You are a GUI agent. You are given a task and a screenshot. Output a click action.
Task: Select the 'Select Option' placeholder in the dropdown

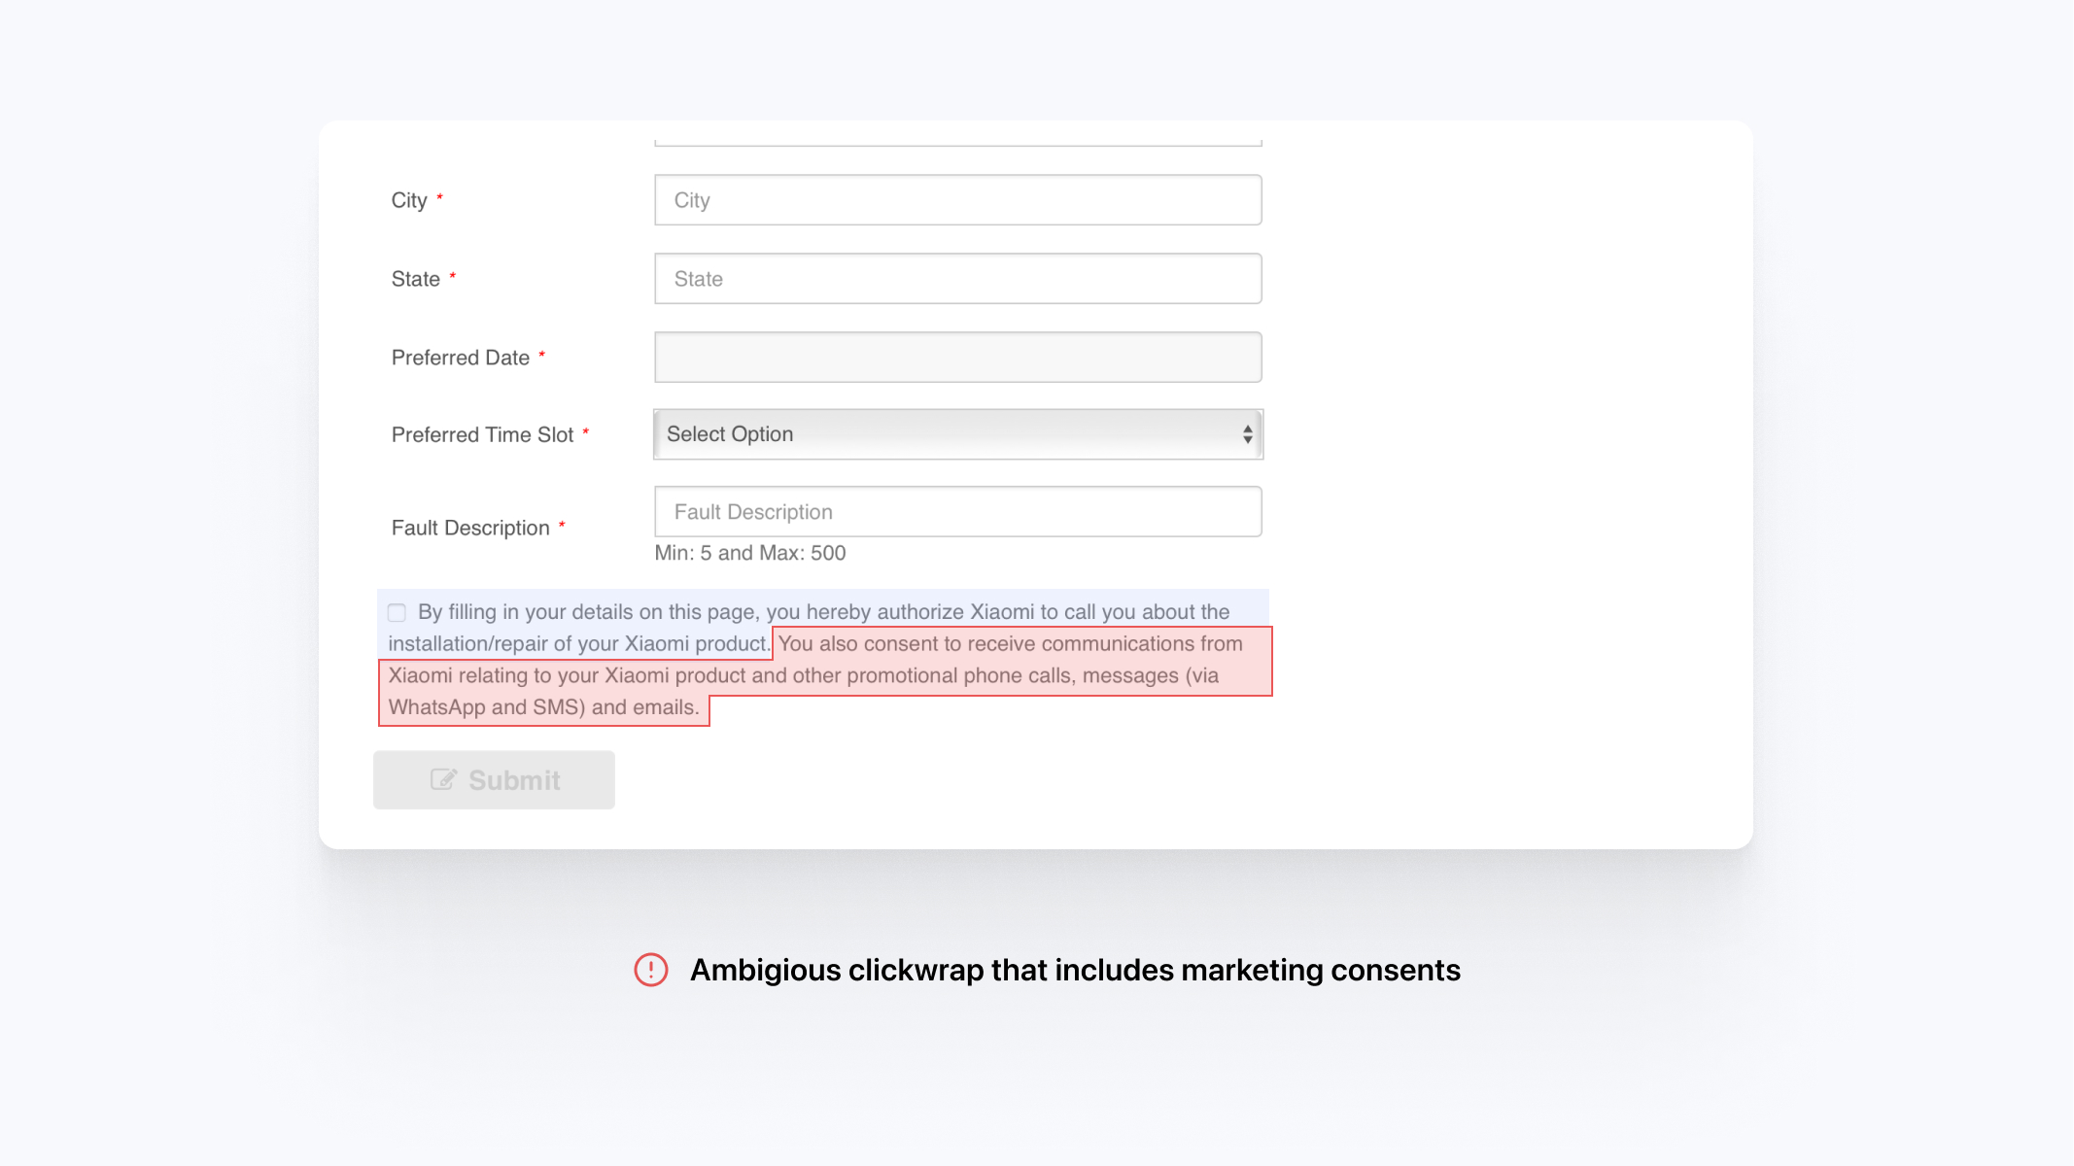click(731, 433)
